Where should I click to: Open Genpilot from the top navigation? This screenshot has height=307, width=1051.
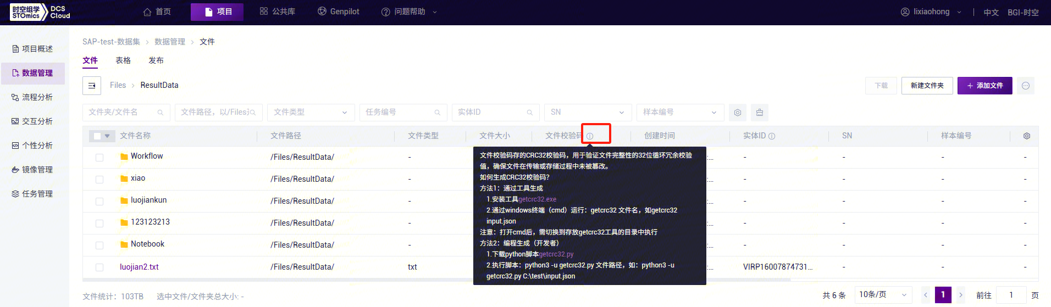point(339,12)
